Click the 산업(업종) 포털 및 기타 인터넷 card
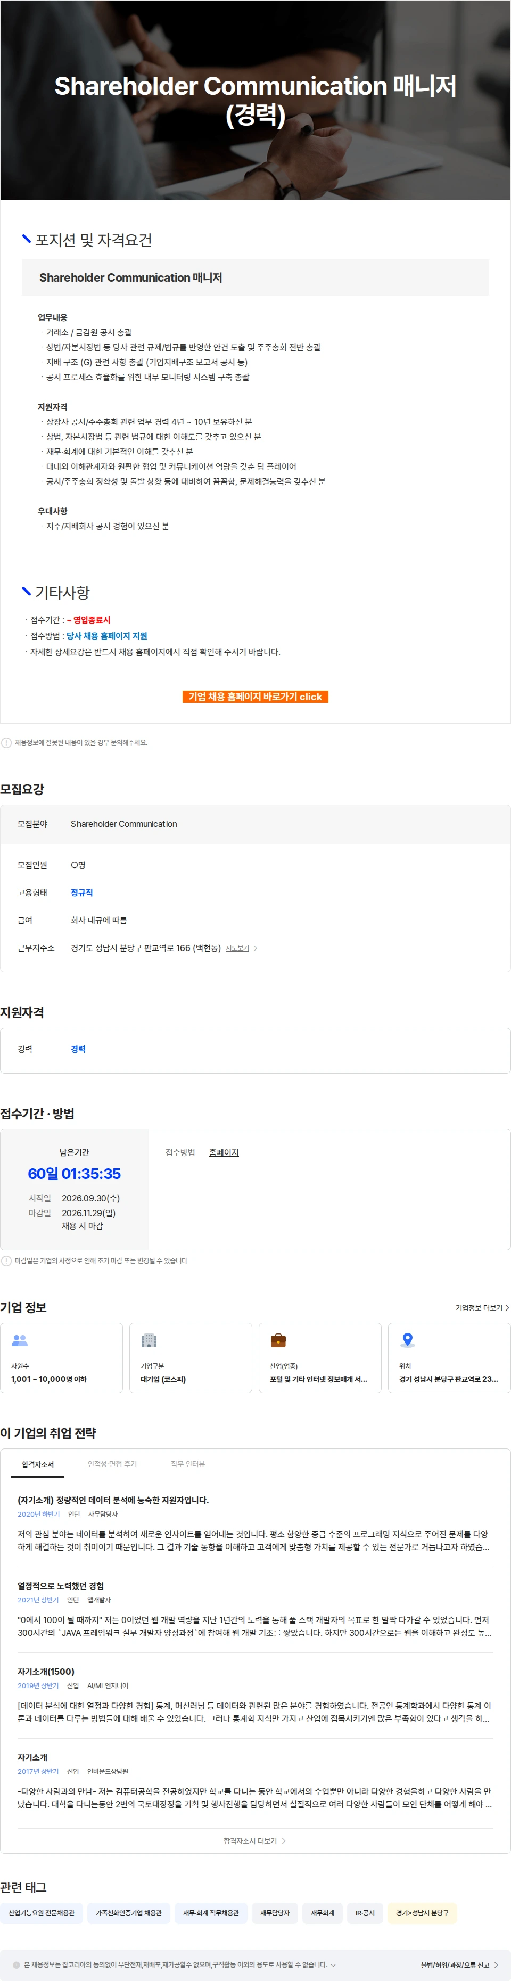Screen dimensions: 511x1981 point(320,1357)
